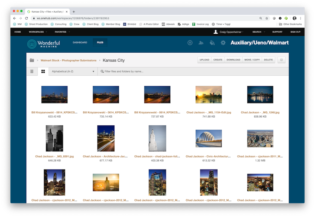
Task: Click the paint bucket theme icon
Action: 212,43
